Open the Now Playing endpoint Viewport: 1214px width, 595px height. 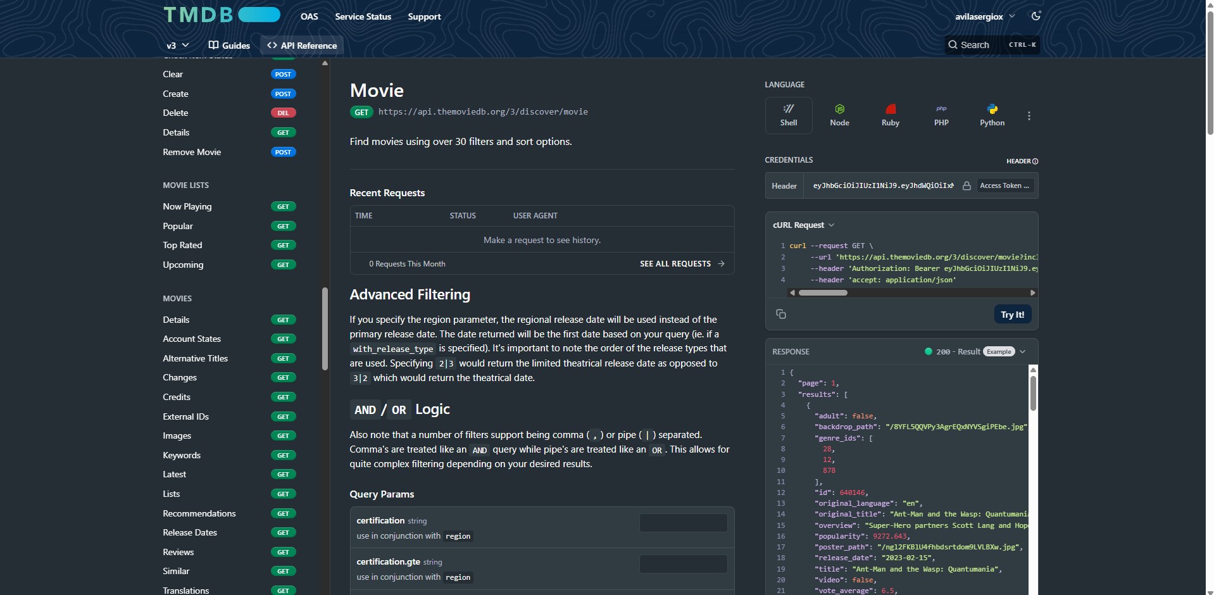tap(229, 206)
